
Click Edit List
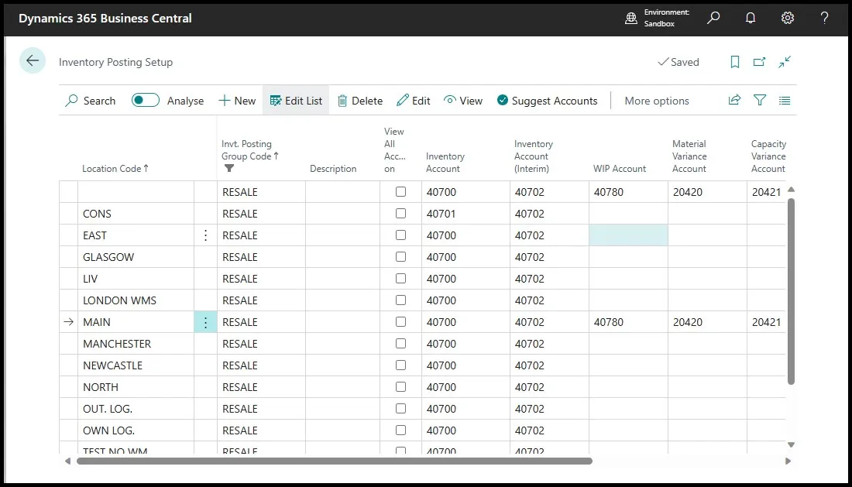click(296, 101)
